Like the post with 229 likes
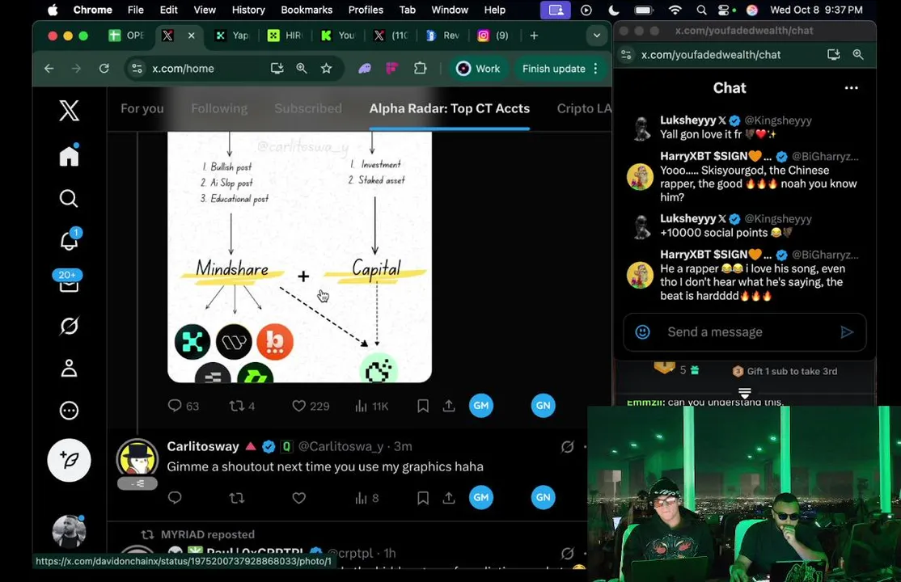 coord(311,407)
